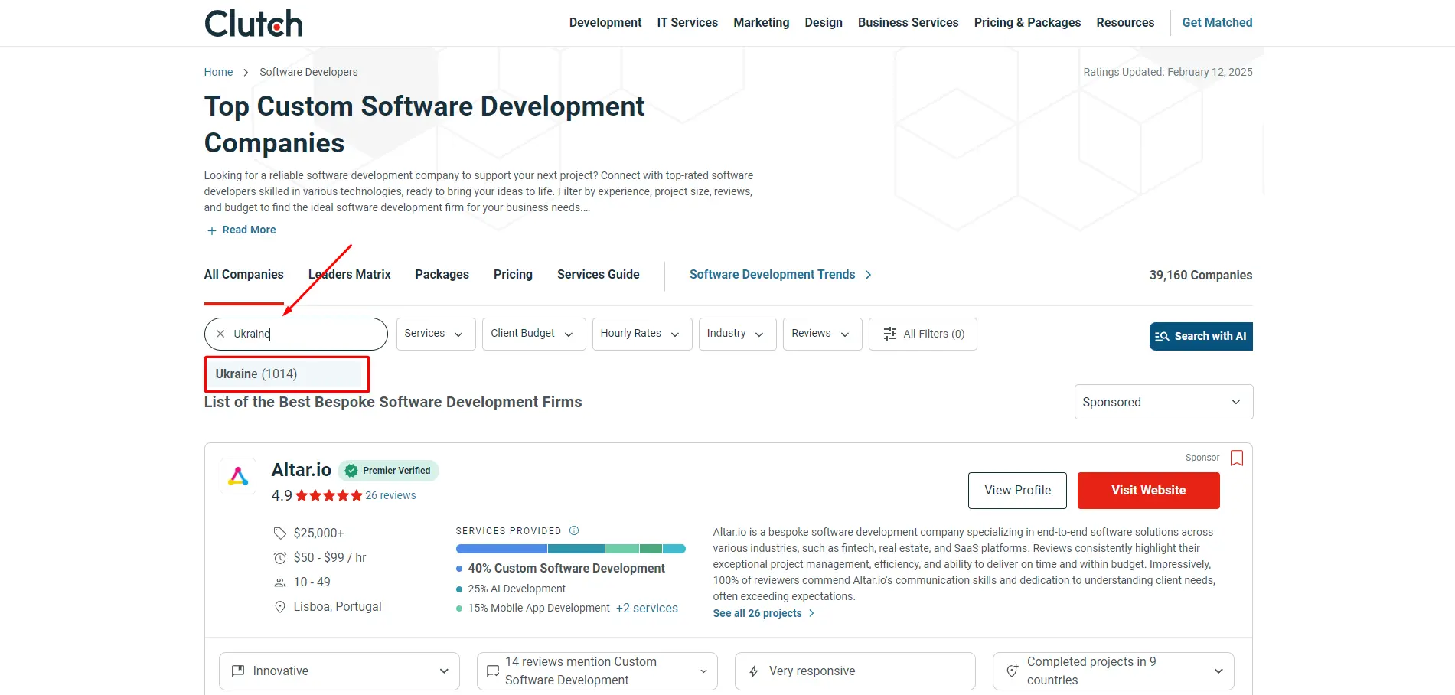Click the Software Developers breadcrumb text
Viewport: 1455px width, 695px height.
coord(308,72)
